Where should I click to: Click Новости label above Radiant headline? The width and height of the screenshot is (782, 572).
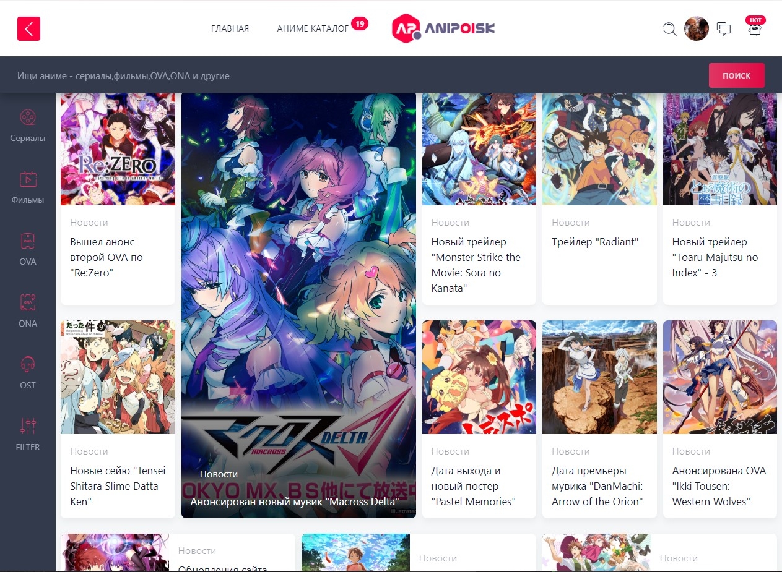[x=571, y=222]
